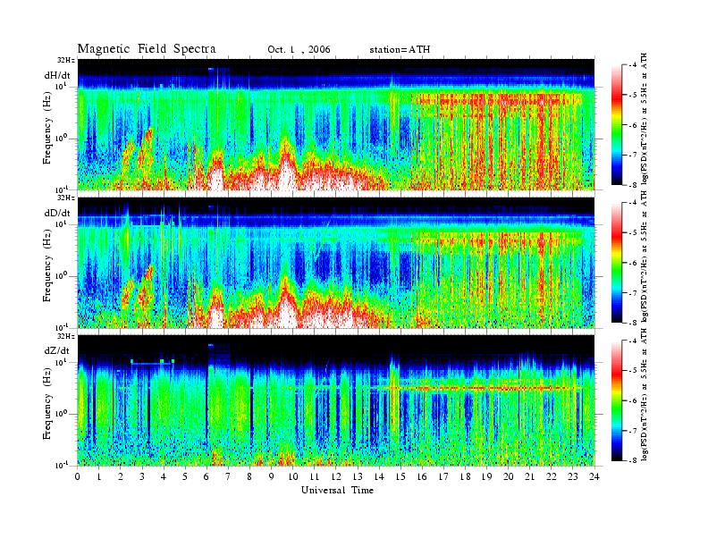Click hour 22 on Universal Time axis
708x547 pixels.
pyautogui.click(x=552, y=476)
